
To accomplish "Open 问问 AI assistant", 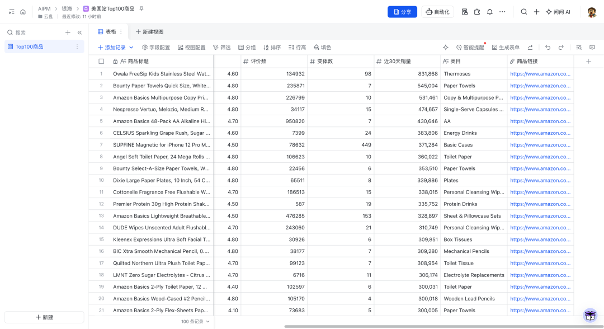I will (558, 12).
